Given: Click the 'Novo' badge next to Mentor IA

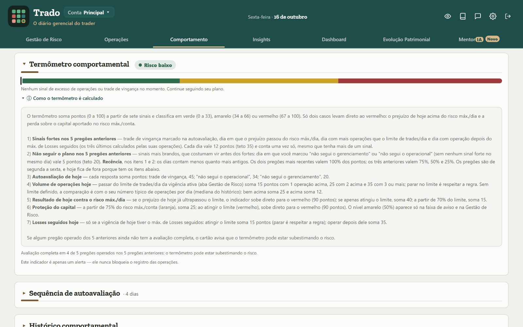Looking at the screenshot, I should 492,39.
